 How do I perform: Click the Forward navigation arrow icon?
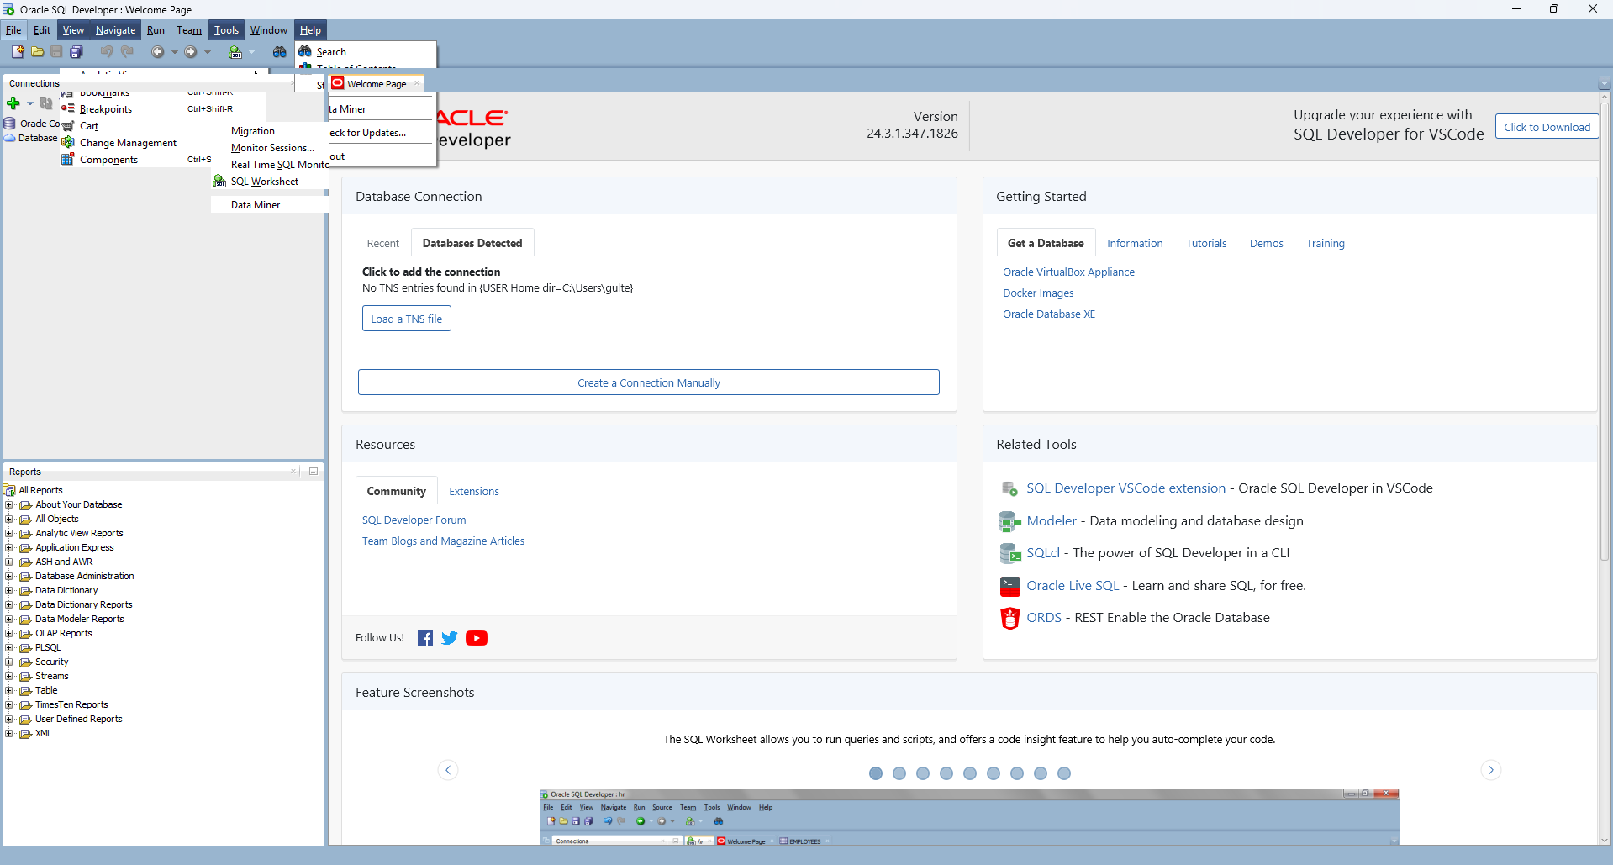pyautogui.click(x=191, y=52)
